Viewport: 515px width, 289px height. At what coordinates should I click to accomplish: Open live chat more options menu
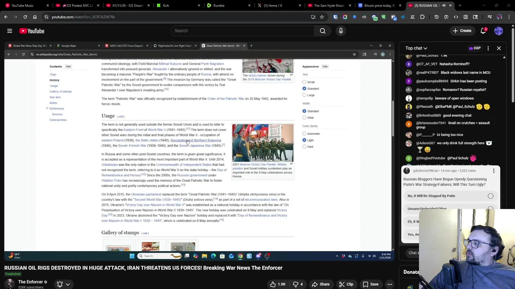[x=488, y=48]
